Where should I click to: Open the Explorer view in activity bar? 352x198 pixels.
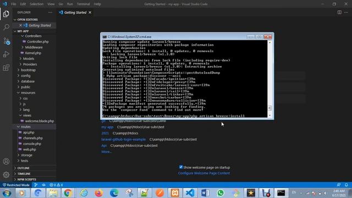6,14
